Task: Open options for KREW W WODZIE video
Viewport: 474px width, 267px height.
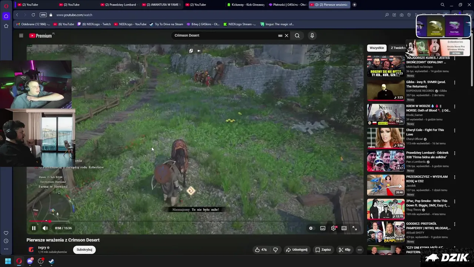Action: pos(455,106)
